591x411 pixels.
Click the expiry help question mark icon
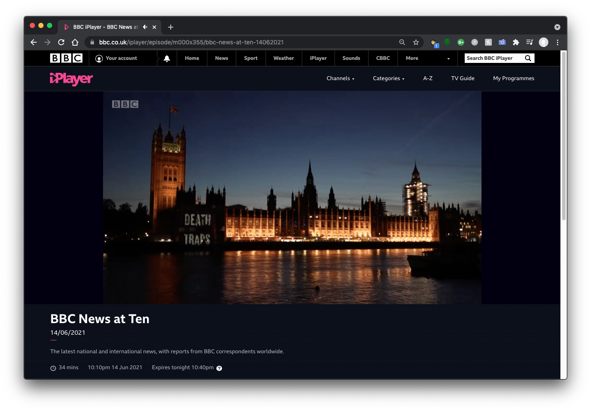pyautogui.click(x=219, y=368)
